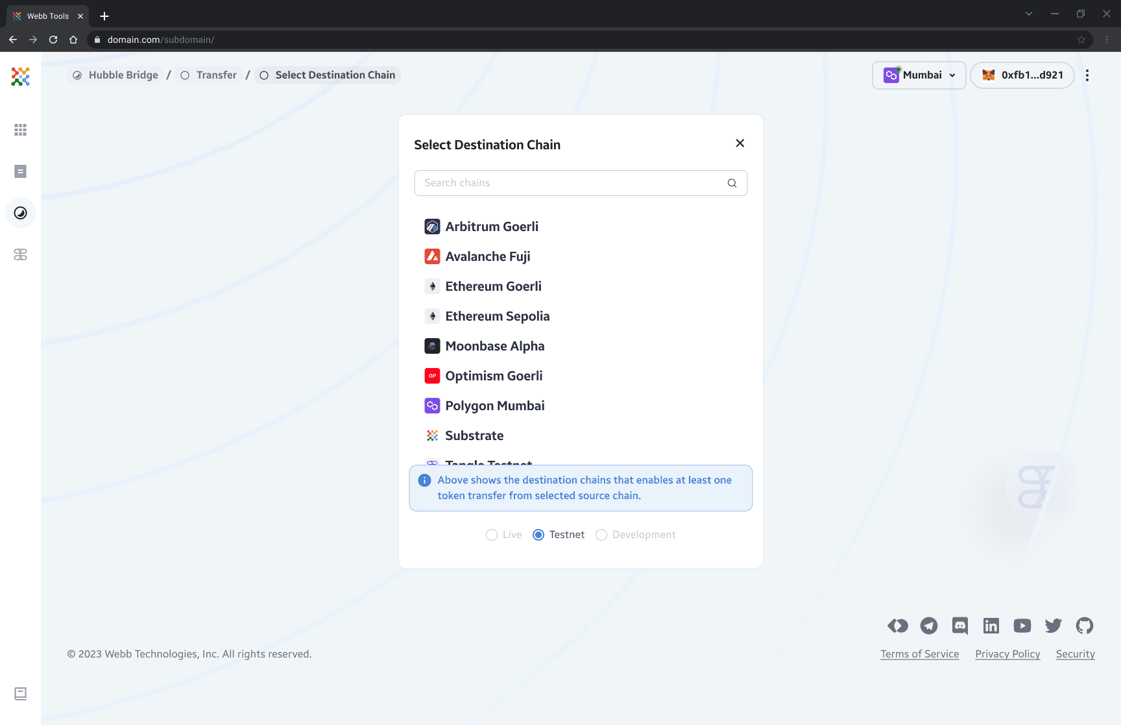Go to browser home page
This screenshot has width=1121, height=725.
point(73,40)
